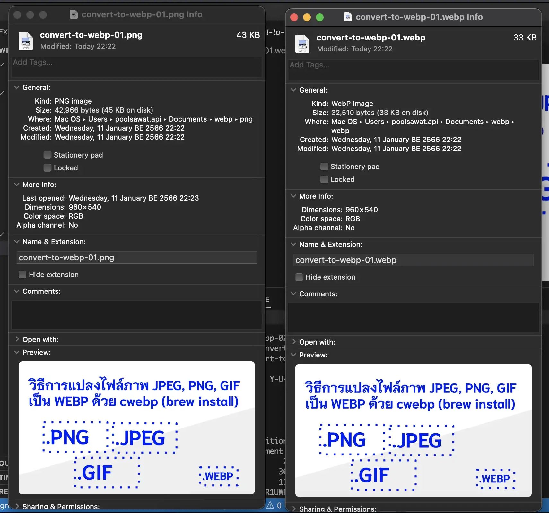Screen dimensions: 549x513
Task: Collapse Name & Extension in png Info window
Action: [17, 242]
